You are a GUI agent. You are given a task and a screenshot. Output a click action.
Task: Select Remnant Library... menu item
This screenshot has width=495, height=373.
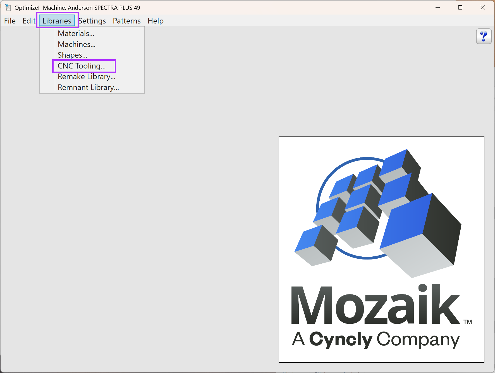(88, 88)
